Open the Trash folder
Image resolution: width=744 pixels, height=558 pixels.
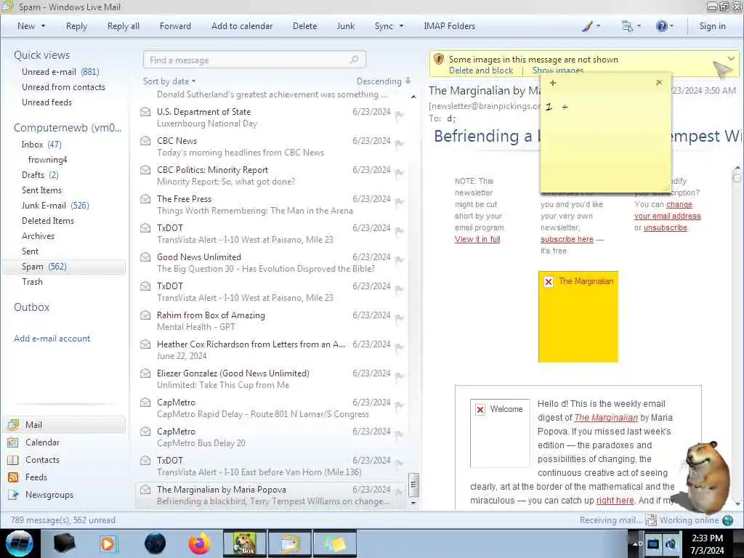tap(32, 282)
